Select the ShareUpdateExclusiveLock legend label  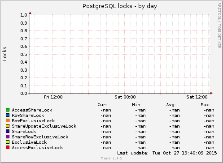[44, 126]
